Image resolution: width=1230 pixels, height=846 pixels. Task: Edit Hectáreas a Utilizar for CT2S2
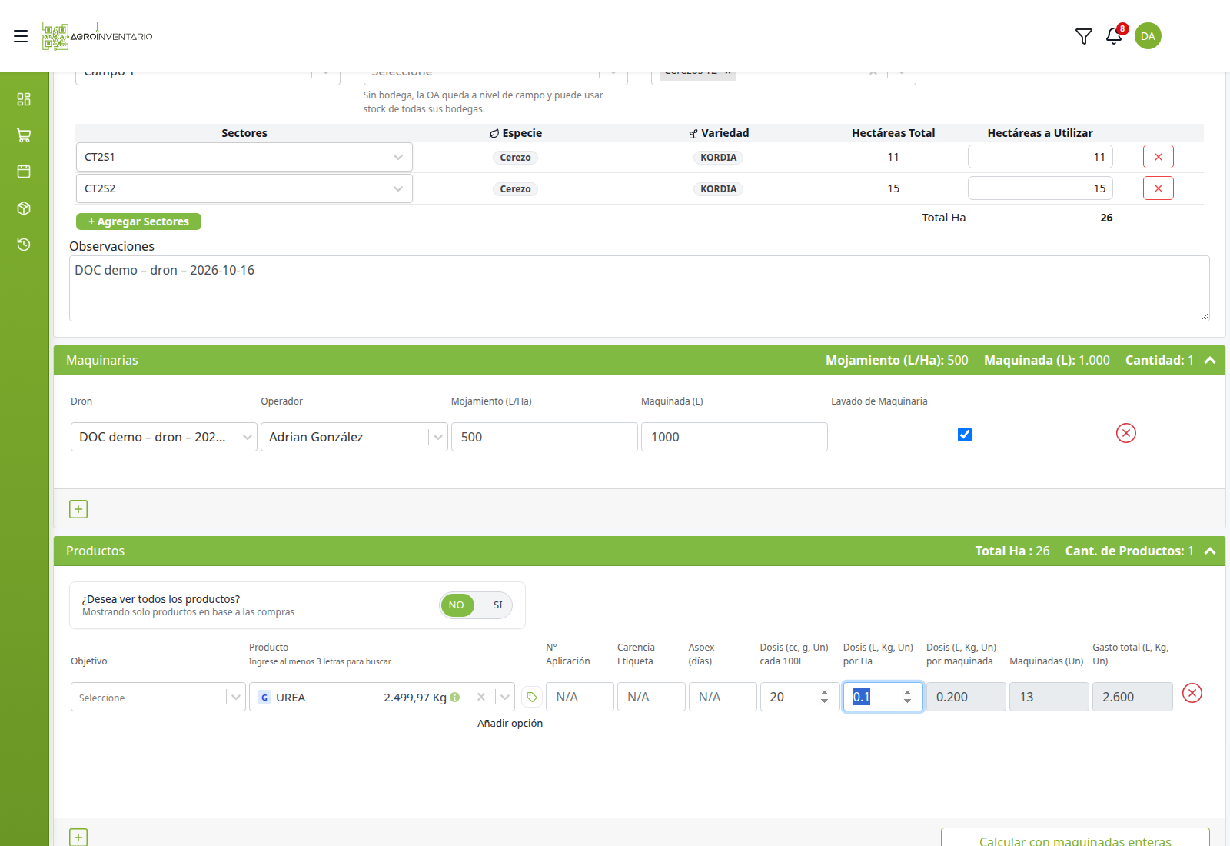tap(1040, 188)
